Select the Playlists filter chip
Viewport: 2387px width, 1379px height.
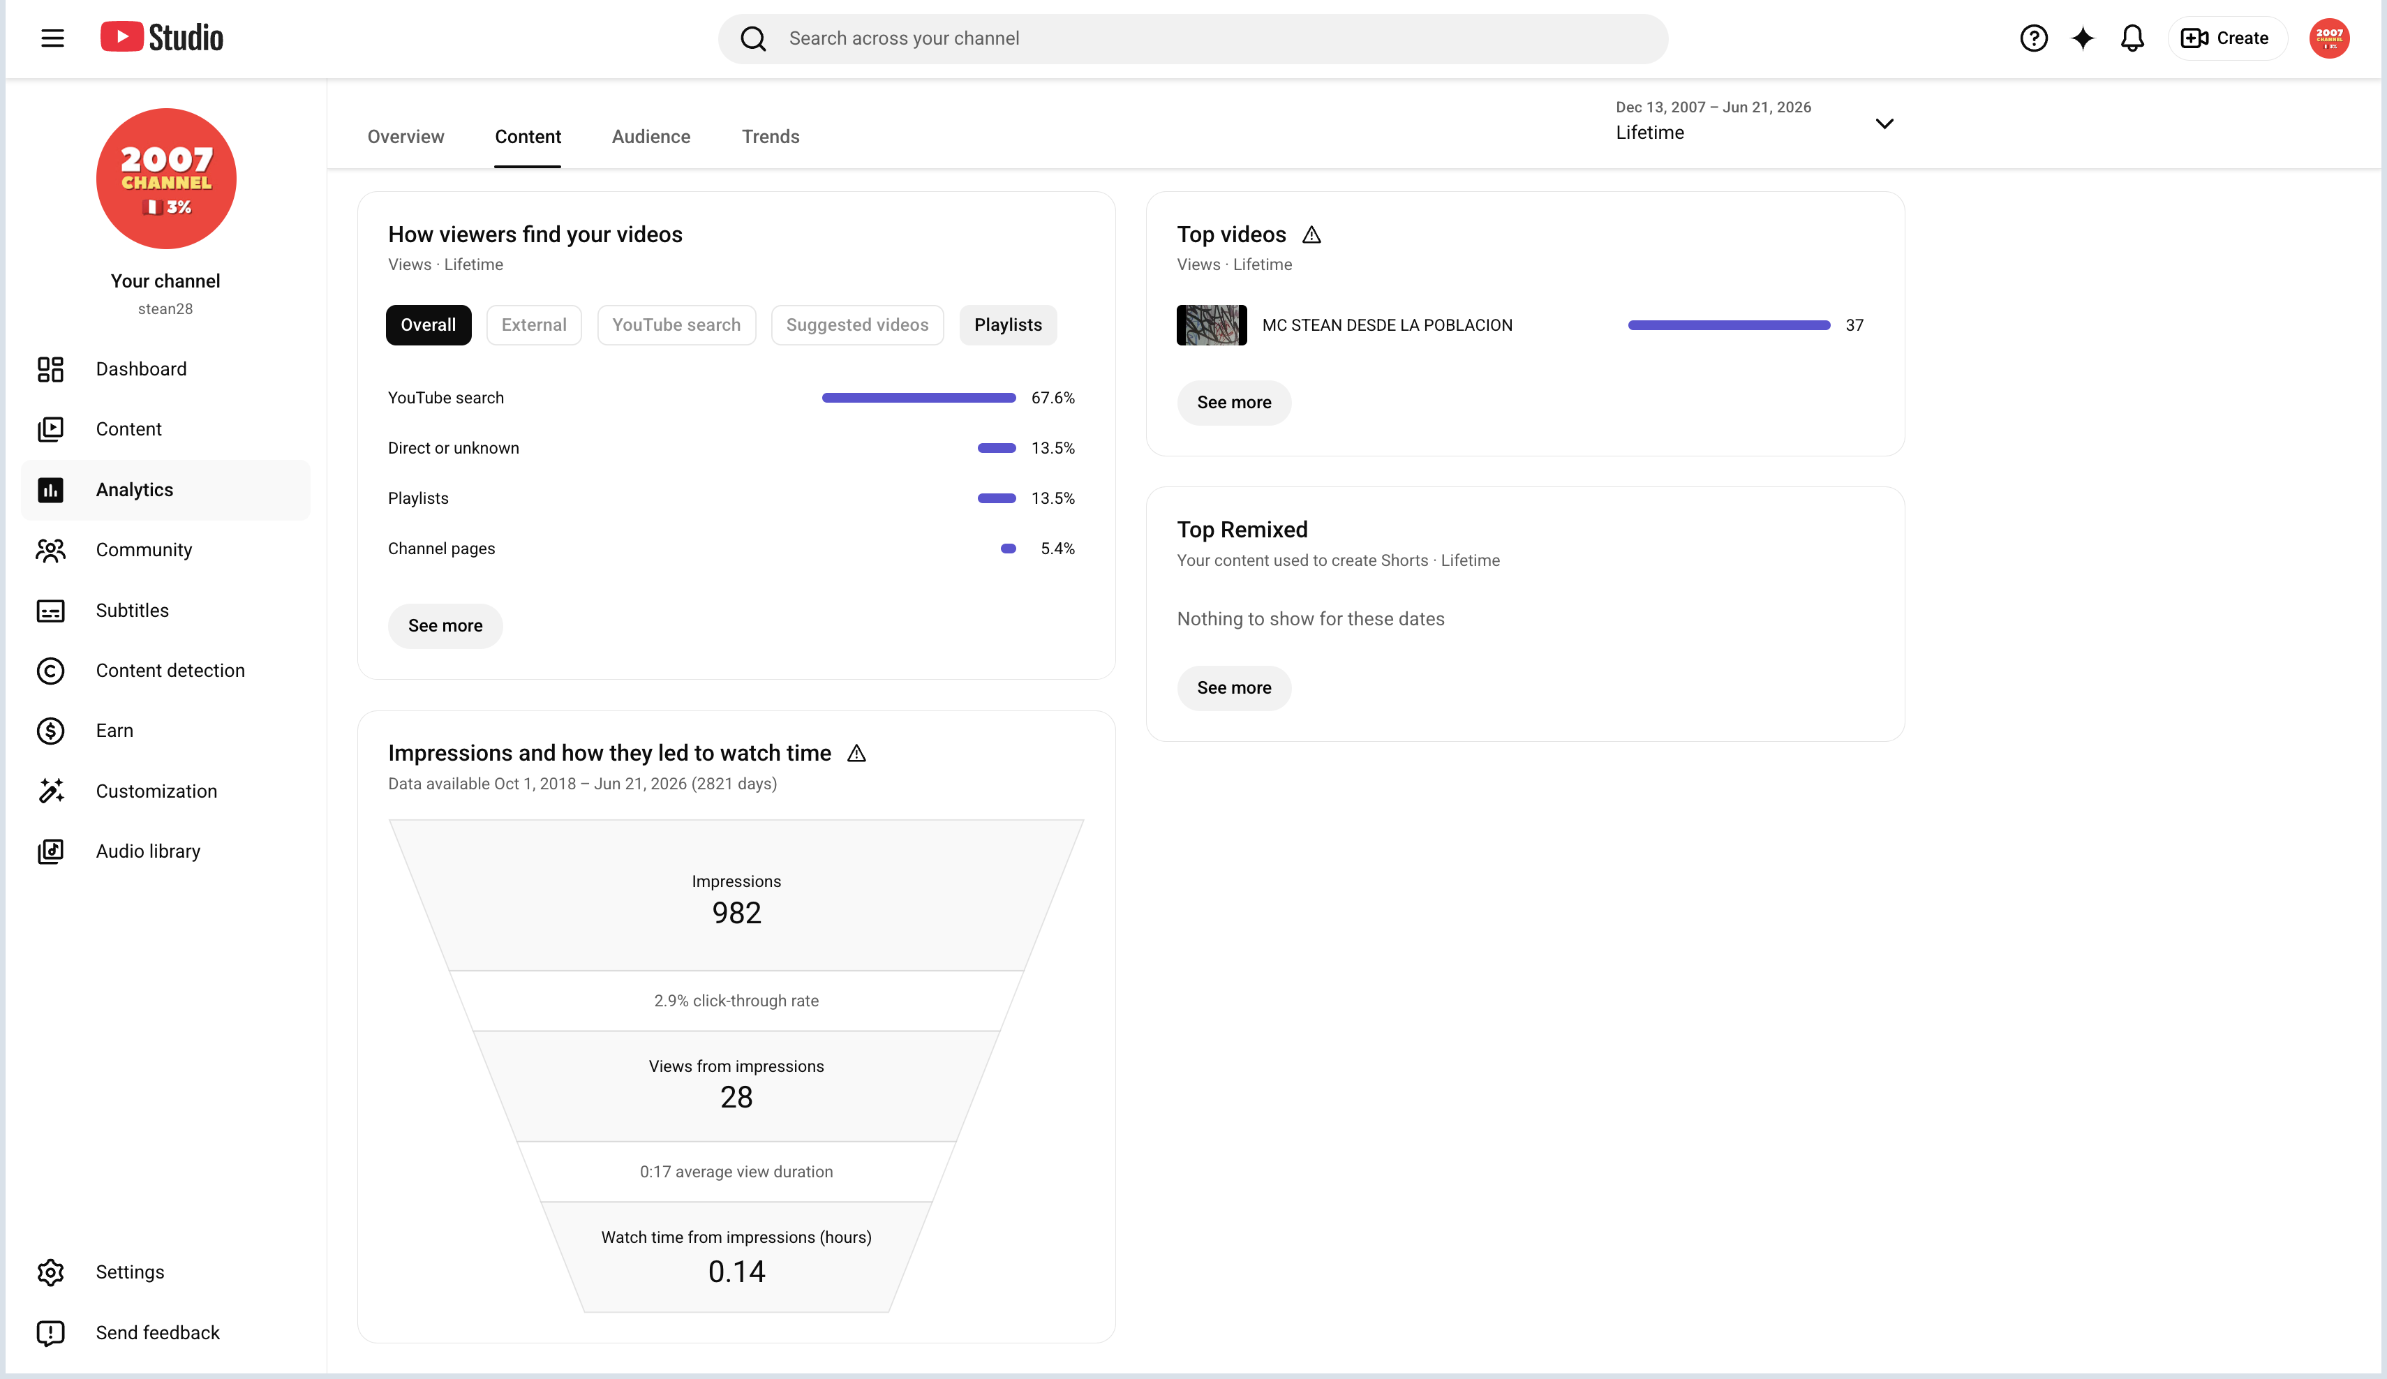(1008, 325)
